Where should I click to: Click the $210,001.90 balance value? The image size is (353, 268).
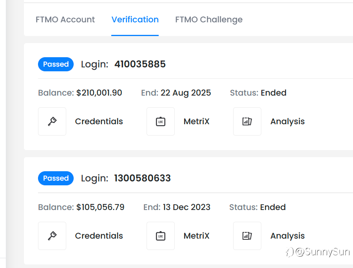(99, 93)
